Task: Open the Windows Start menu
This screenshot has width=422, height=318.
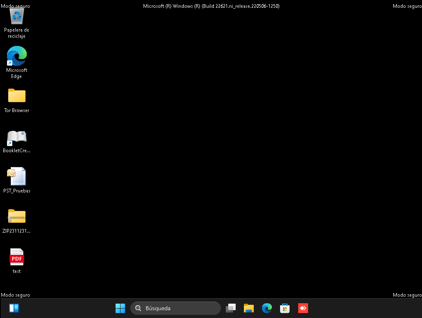Action: [120, 308]
